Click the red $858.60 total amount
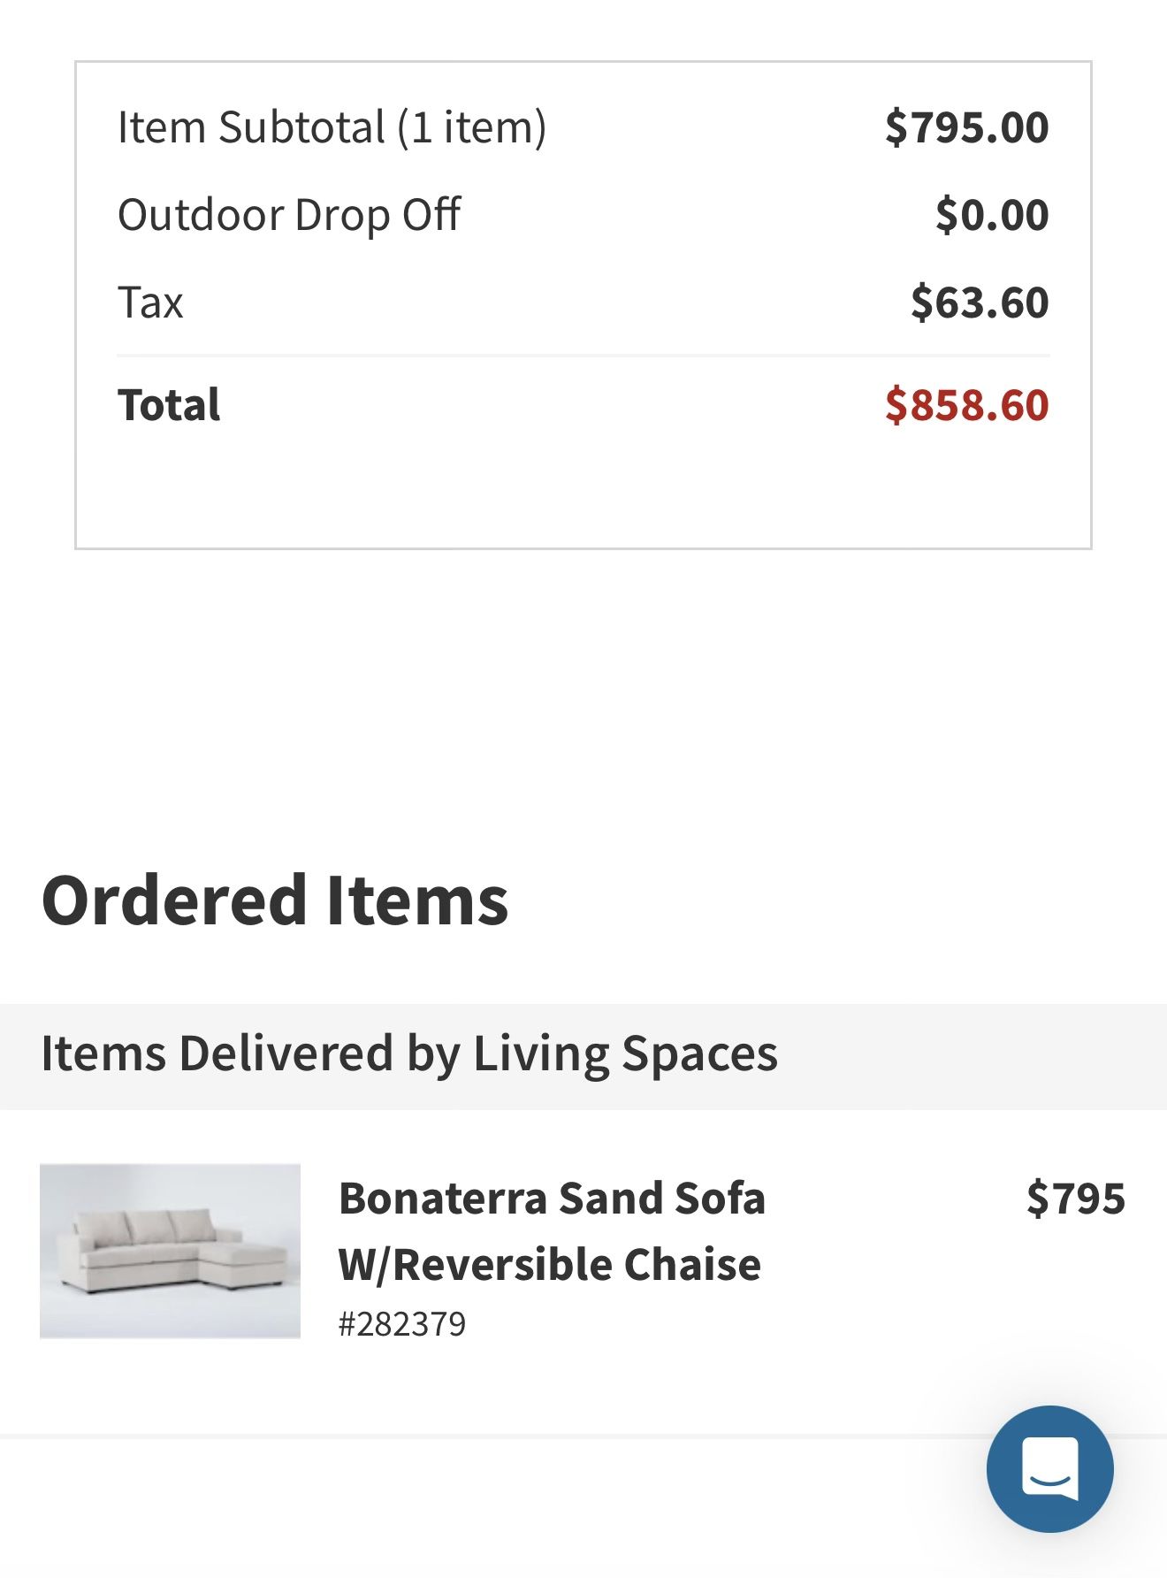The image size is (1167, 1578). [966, 405]
